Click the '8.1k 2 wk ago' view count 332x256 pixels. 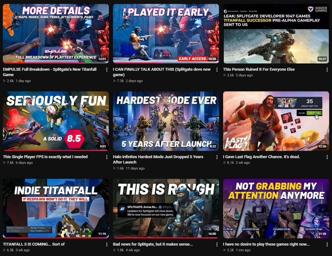(x=237, y=163)
